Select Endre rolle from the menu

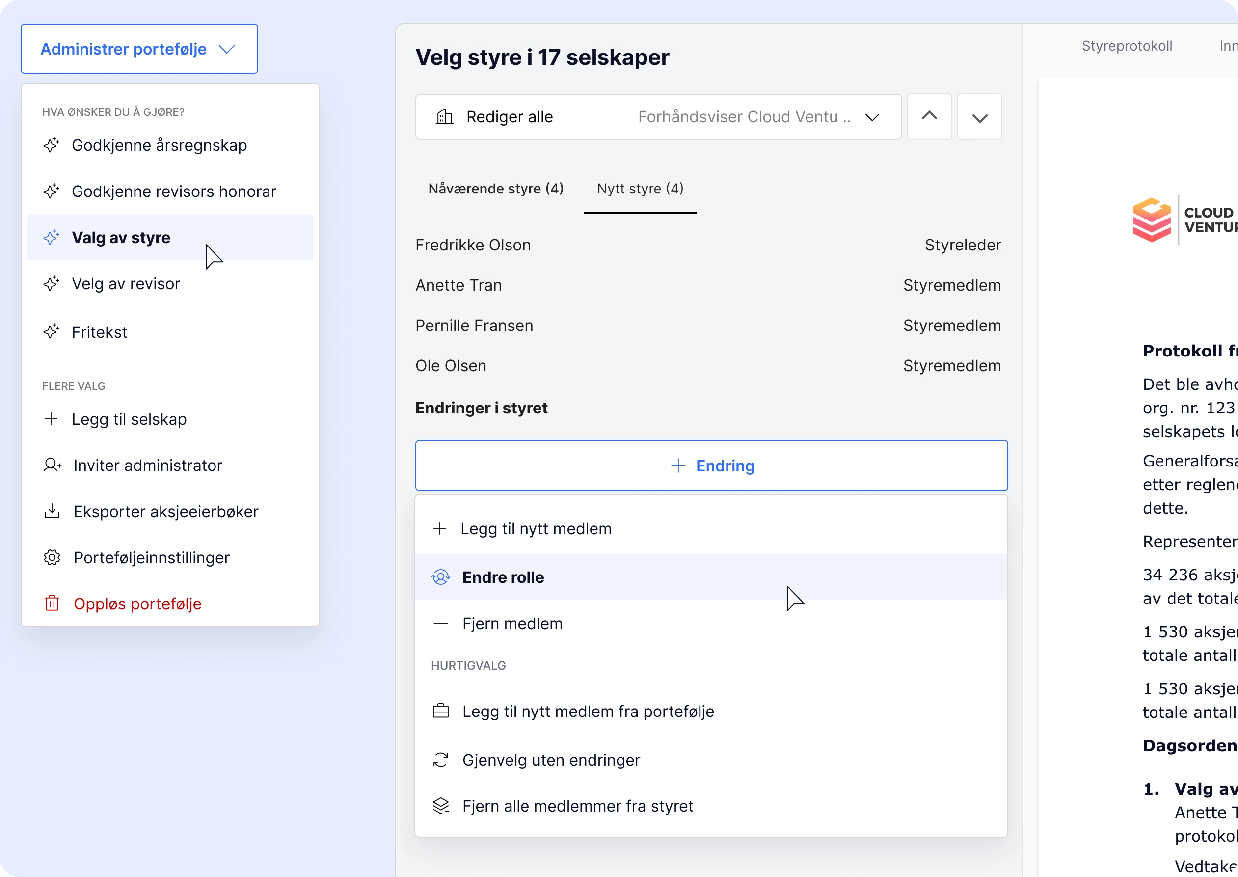click(x=503, y=577)
